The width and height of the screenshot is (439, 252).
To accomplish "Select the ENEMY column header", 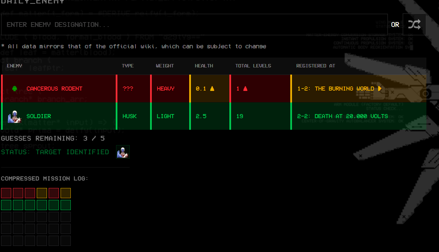I will (15, 66).
